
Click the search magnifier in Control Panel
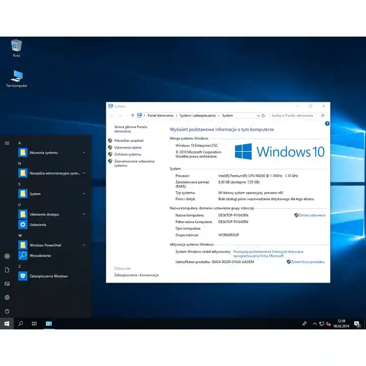[323, 115]
